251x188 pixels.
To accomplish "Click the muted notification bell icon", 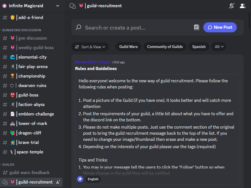I will [231, 6].
